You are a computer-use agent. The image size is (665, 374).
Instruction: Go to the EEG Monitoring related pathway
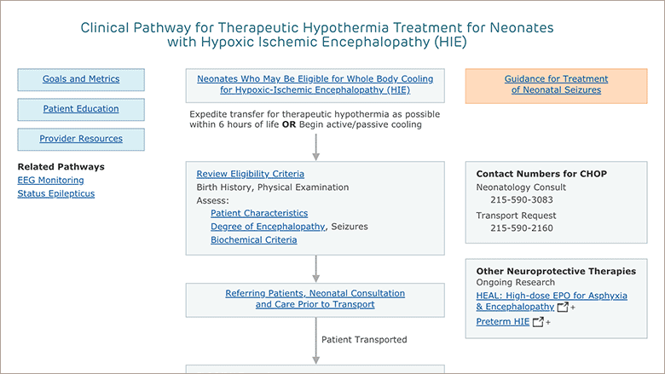tap(50, 180)
